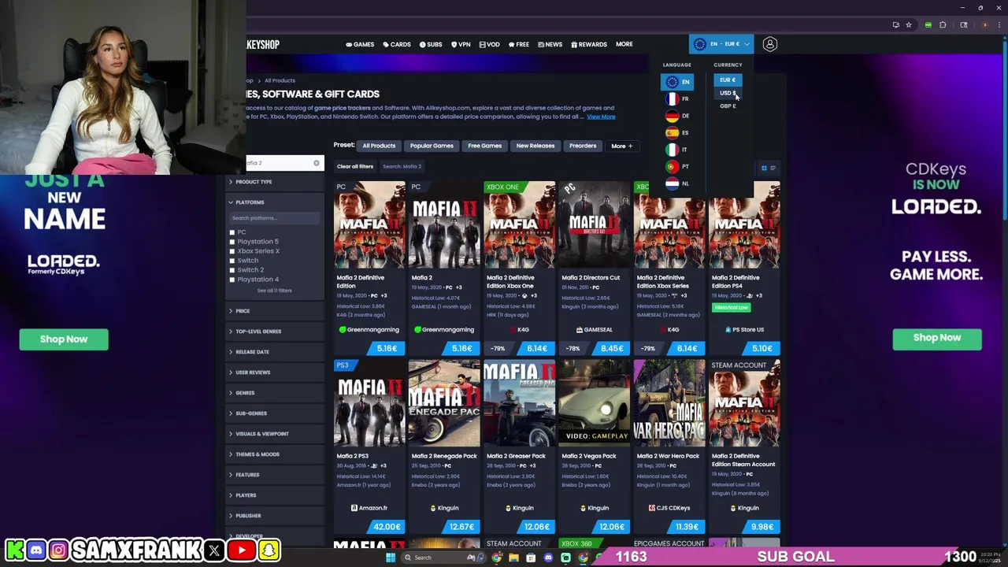Check the Switch platform filter
This screenshot has height=567, width=1008.
tap(232, 261)
